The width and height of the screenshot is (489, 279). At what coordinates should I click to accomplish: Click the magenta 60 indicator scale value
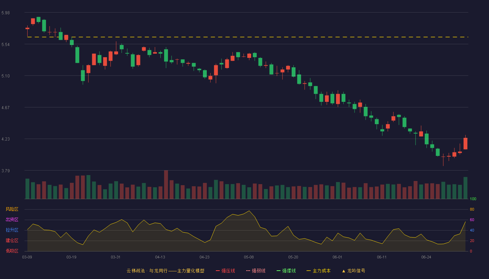coord(472,220)
